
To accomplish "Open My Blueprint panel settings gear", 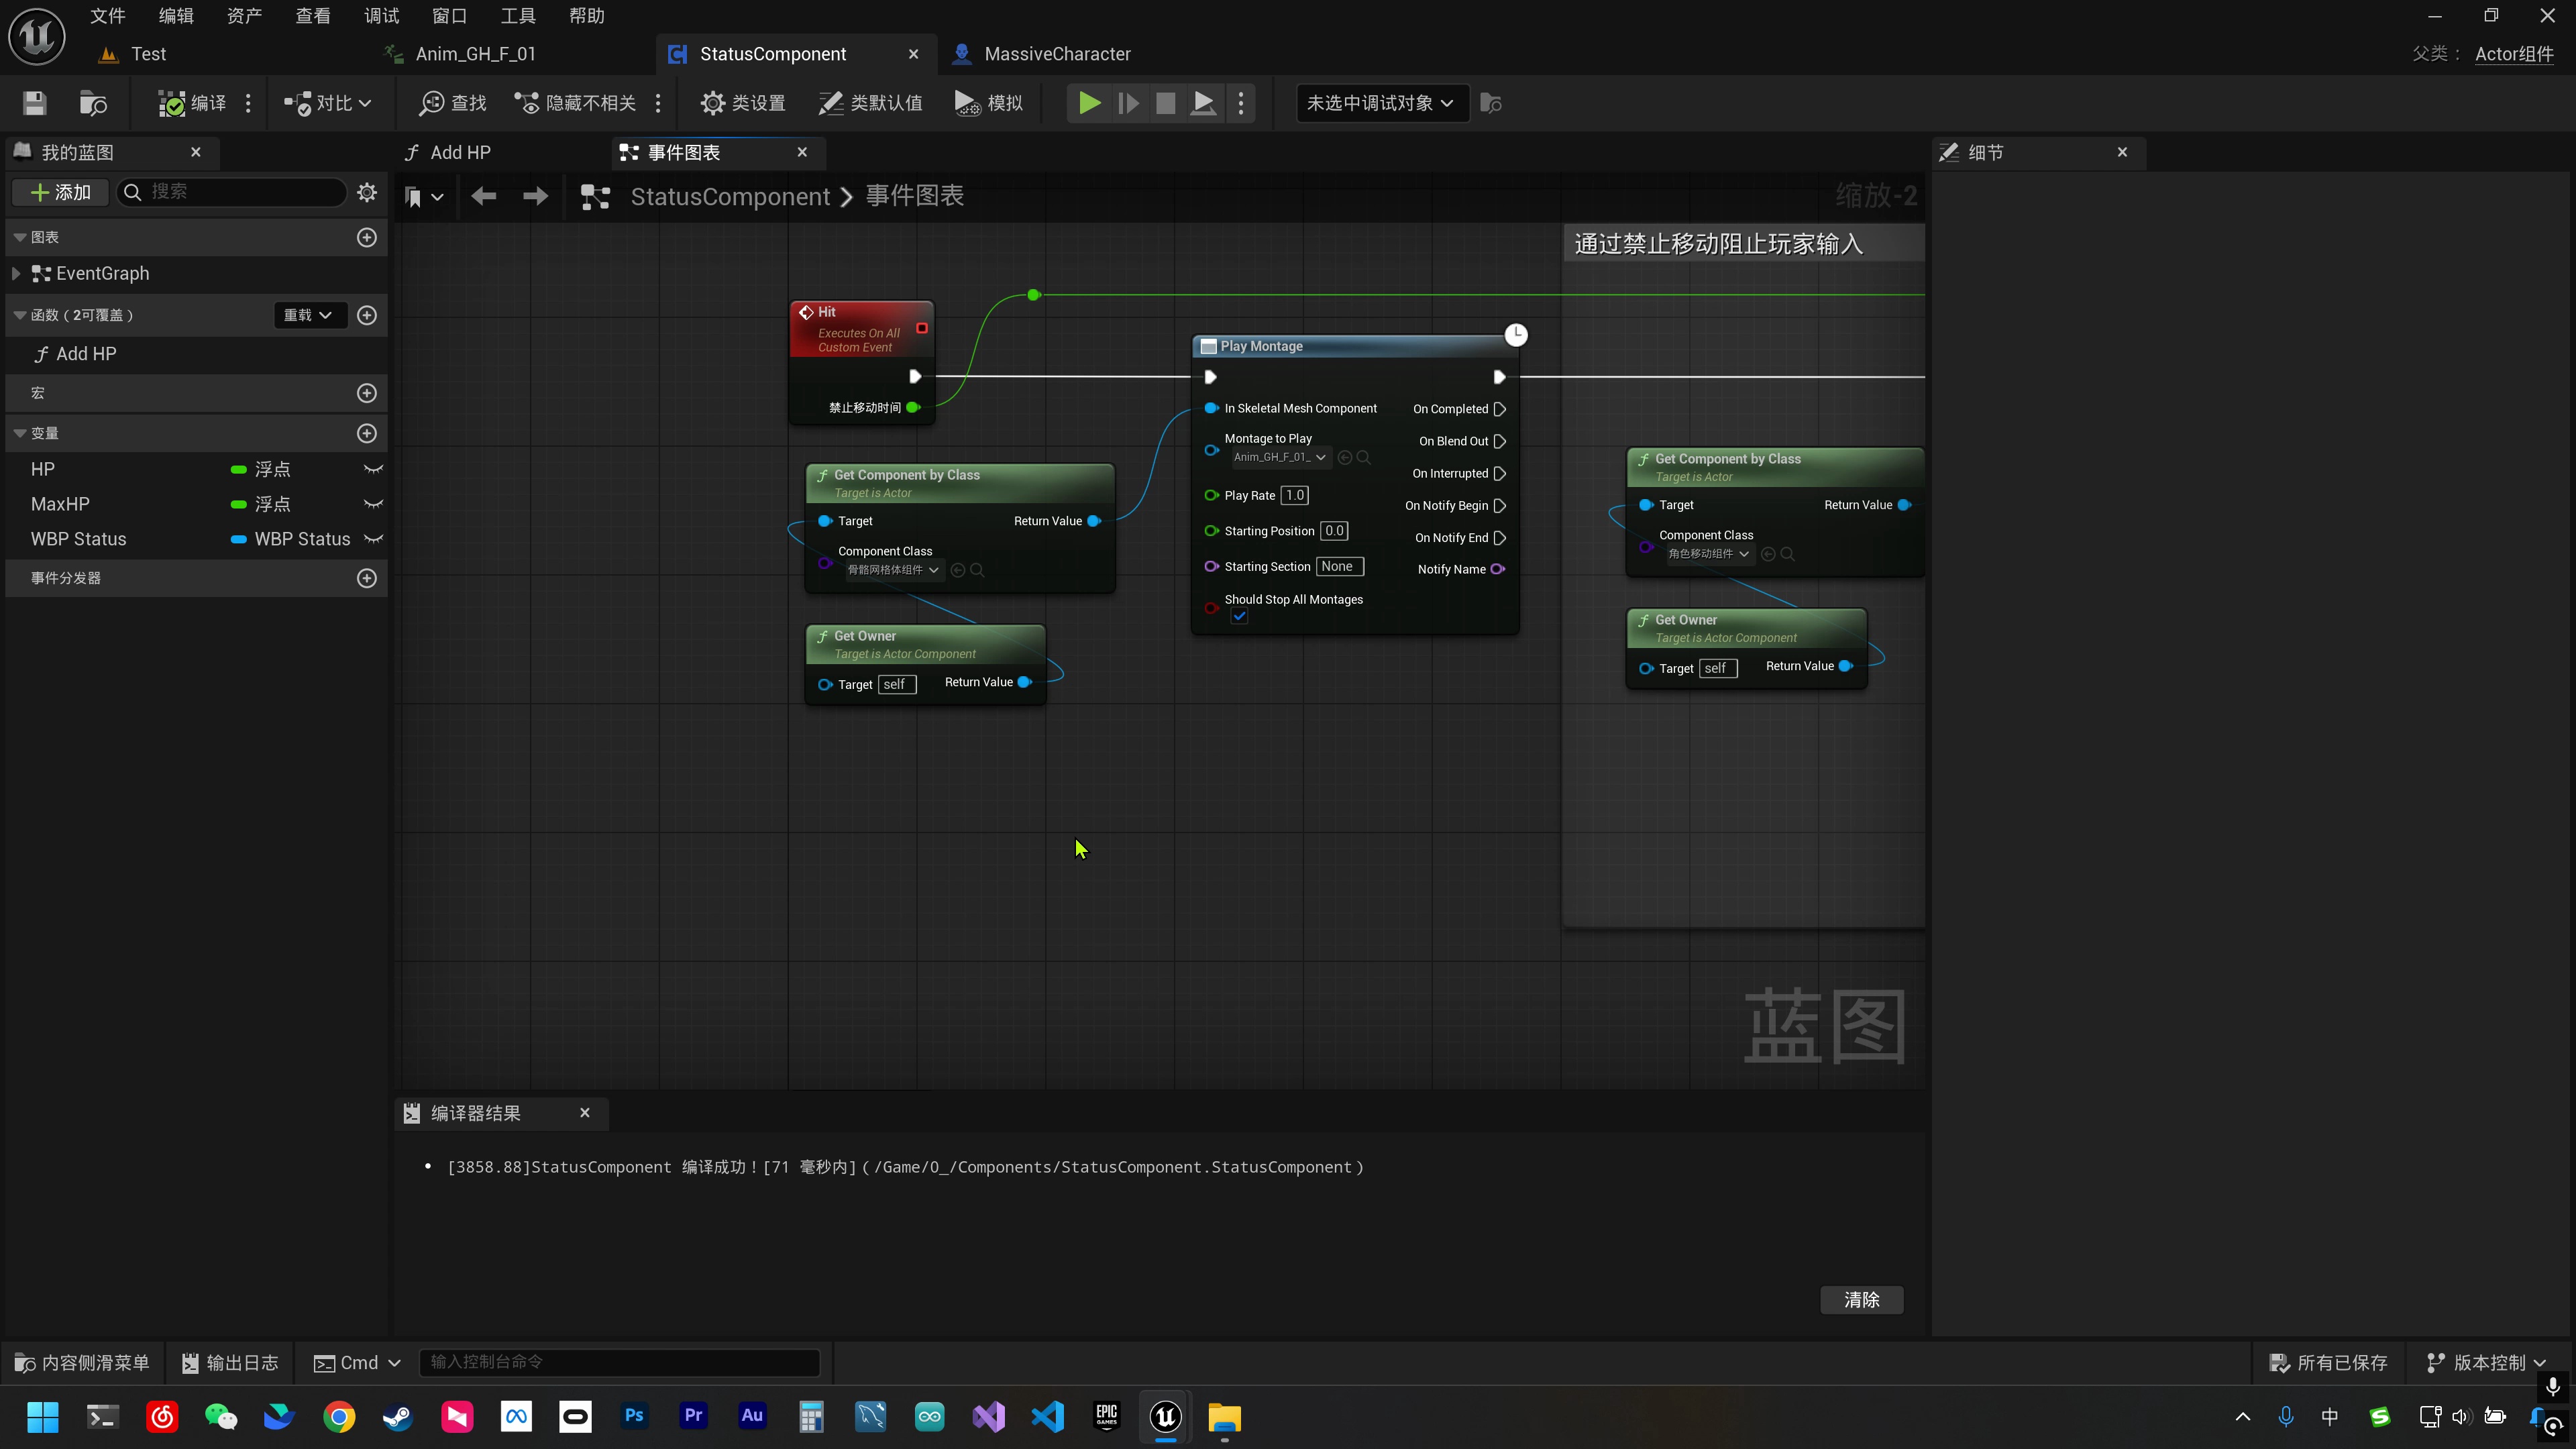I will (367, 192).
